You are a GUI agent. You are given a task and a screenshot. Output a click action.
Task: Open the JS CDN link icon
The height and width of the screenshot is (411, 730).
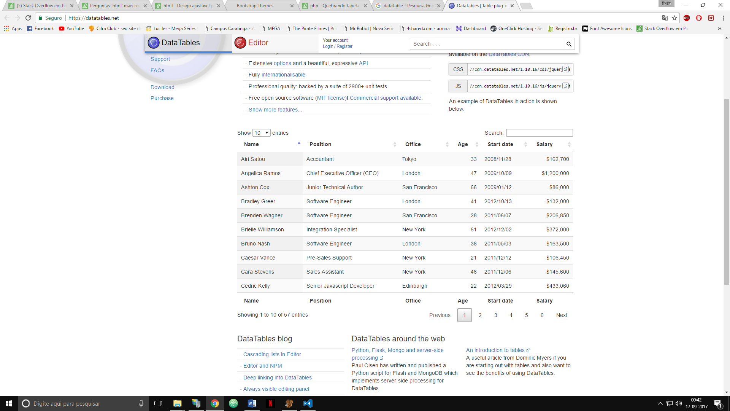click(x=565, y=86)
